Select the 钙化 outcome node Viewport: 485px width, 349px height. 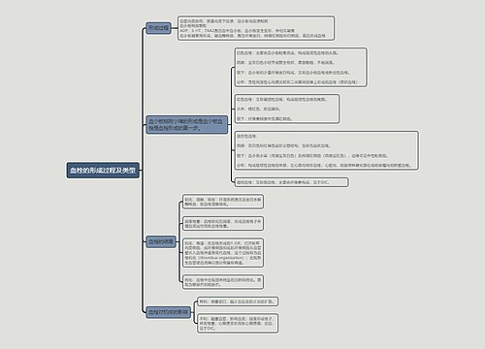tap(223, 282)
